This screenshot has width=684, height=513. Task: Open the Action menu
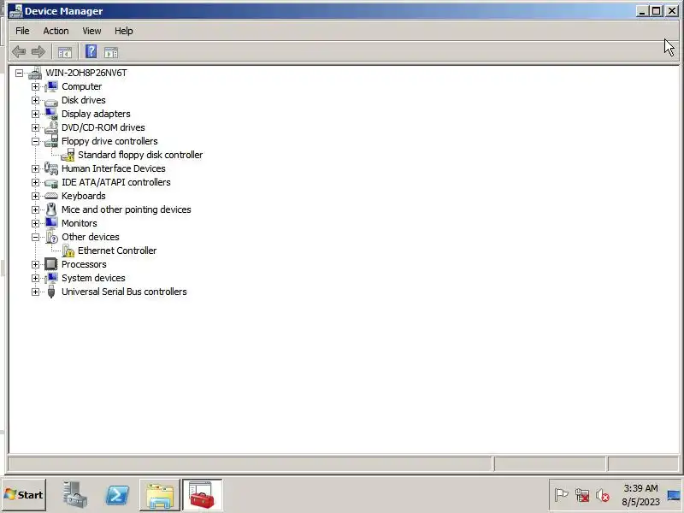(x=56, y=31)
